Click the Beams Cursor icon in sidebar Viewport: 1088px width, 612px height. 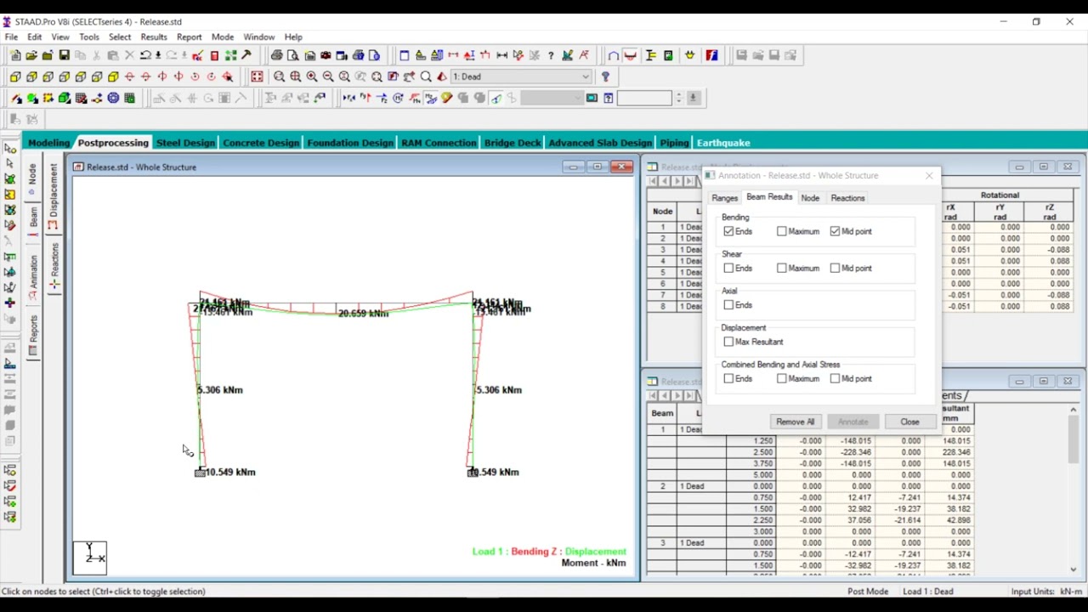tap(9, 163)
